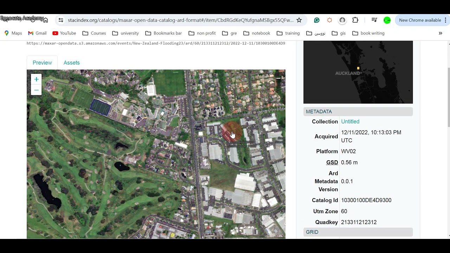This screenshot has width=450, height=253.
Task: Select the Catalog Id value 10300100DE4D9300
Action: tap(366, 200)
